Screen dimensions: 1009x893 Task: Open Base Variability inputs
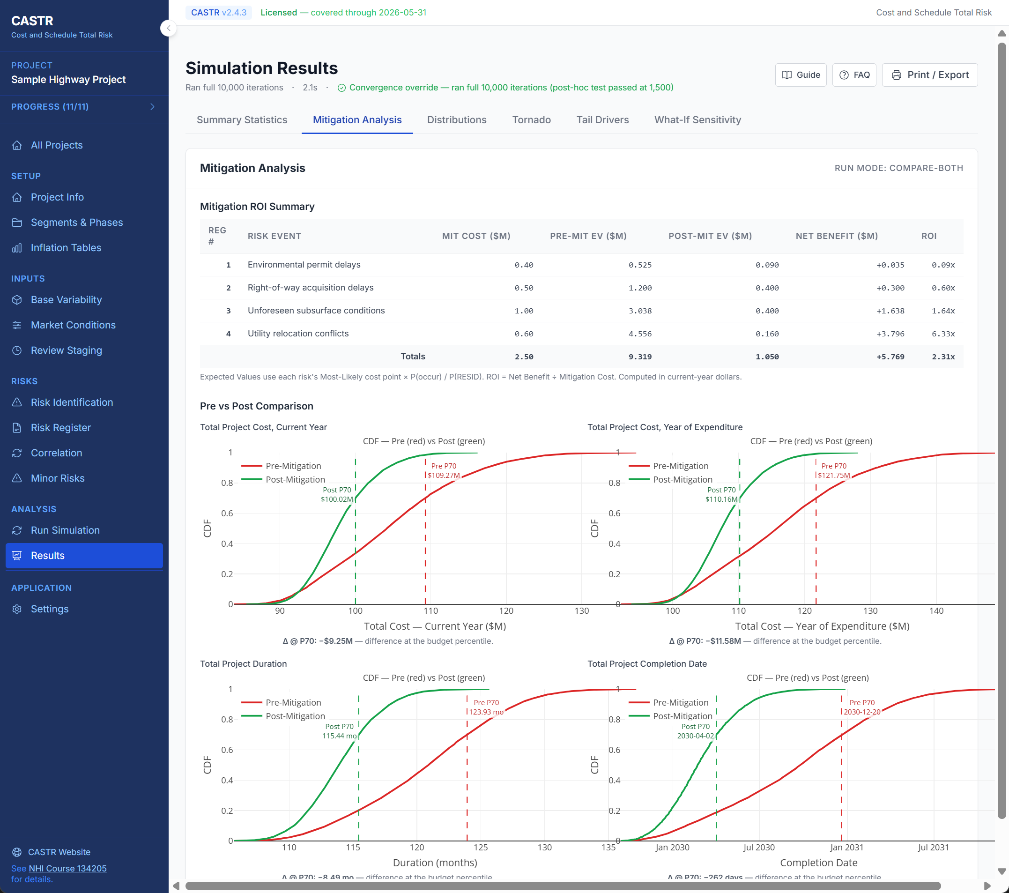click(66, 300)
